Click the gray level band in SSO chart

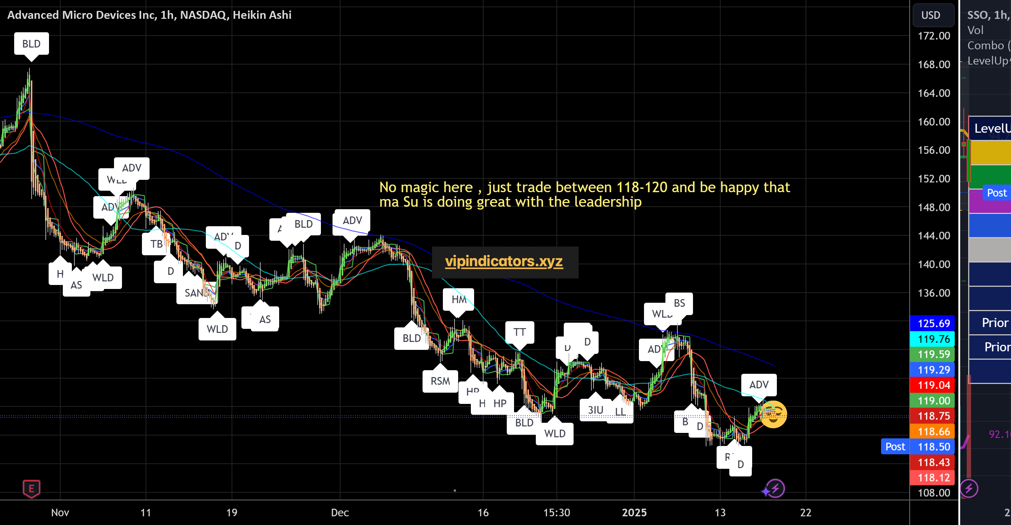[x=990, y=250]
